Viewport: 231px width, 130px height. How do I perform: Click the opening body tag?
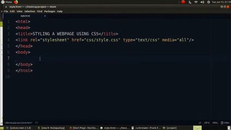(23, 52)
